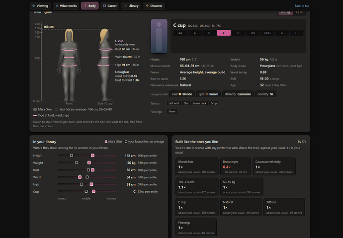Click the Lower back tattoo tag
Viewport: 343px width, 238px height.
(200, 103)
